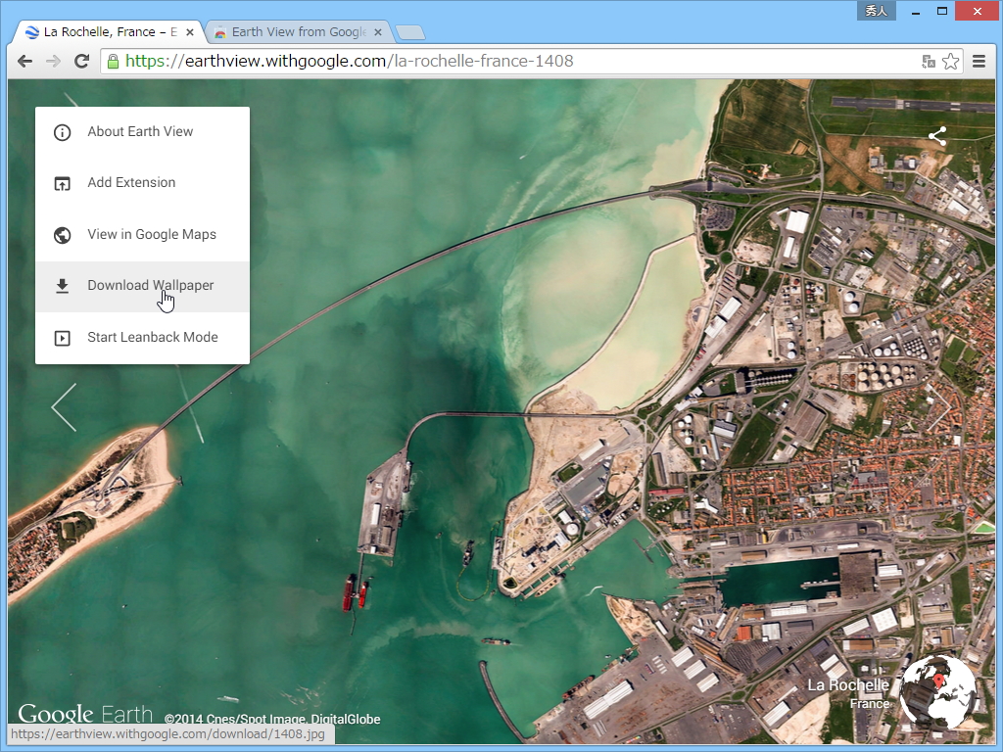Click the left chevron to view previous location
The width and height of the screenshot is (1003, 752).
click(x=63, y=407)
